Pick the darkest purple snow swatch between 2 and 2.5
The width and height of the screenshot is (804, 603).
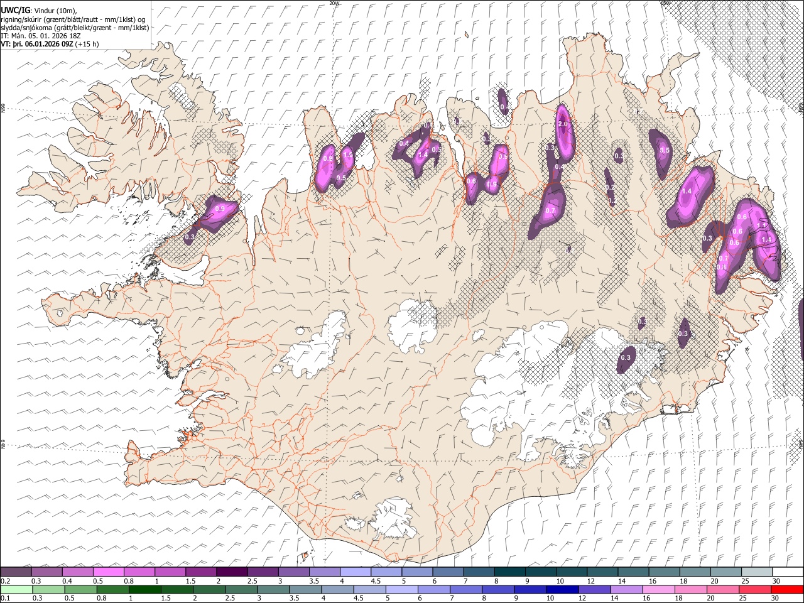pyautogui.click(x=232, y=572)
